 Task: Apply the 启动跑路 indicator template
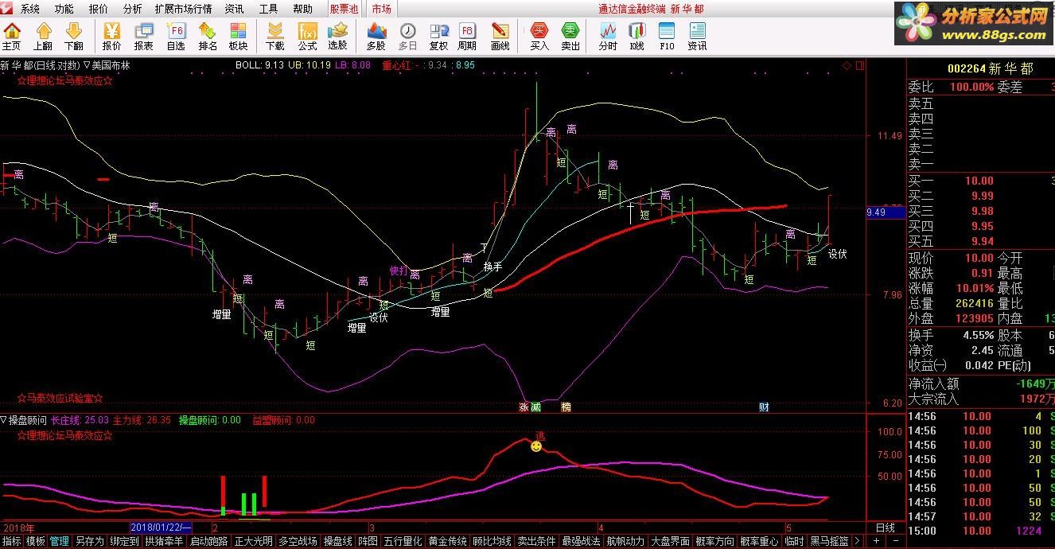(x=209, y=541)
